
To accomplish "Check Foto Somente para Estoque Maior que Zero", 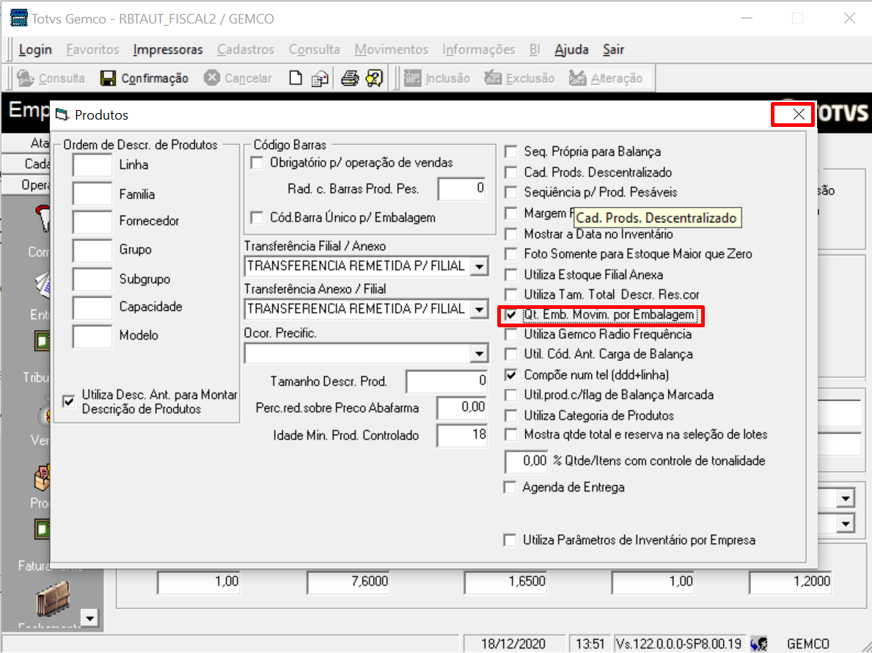I will tap(510, 254).
